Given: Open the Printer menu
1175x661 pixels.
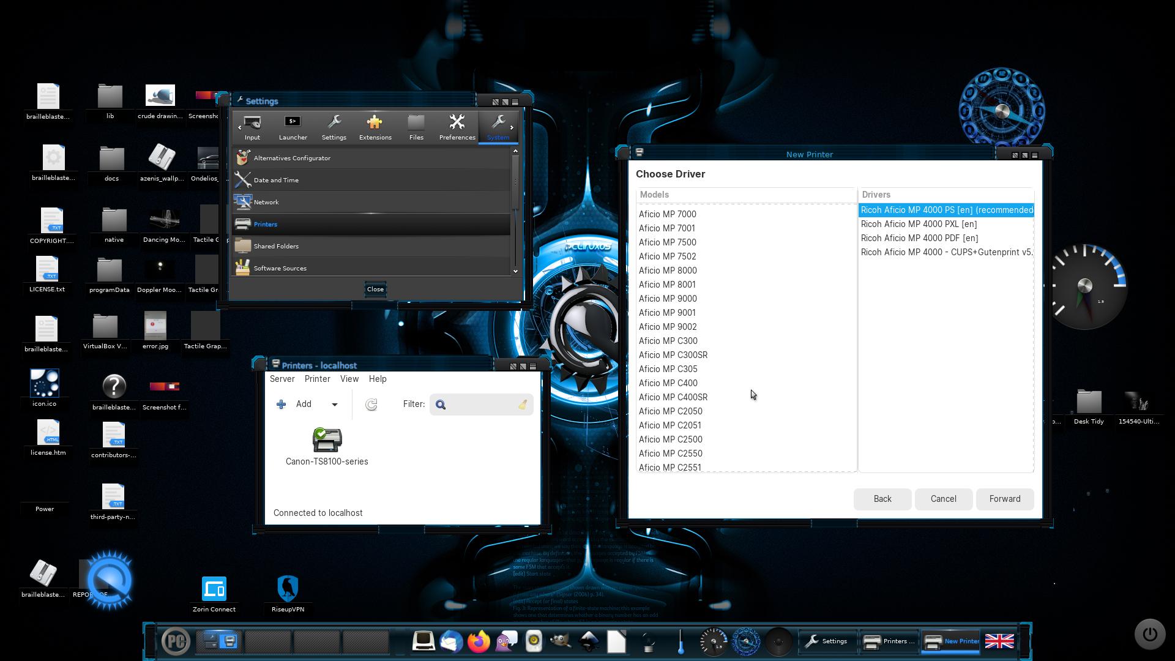Looking at the screenshot, I should 317,379.
